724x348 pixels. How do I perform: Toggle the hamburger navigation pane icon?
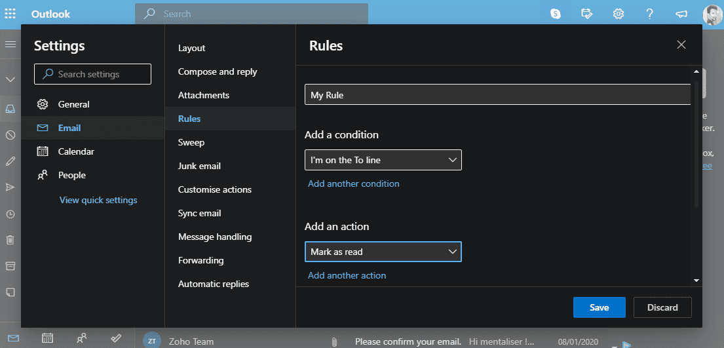pos(10,45)
